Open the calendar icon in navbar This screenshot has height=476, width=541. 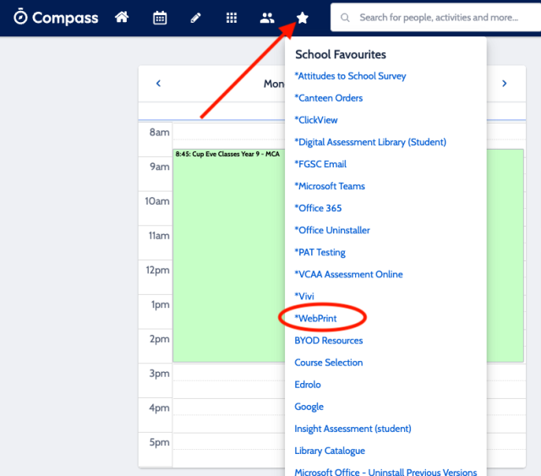click(160, 18)
